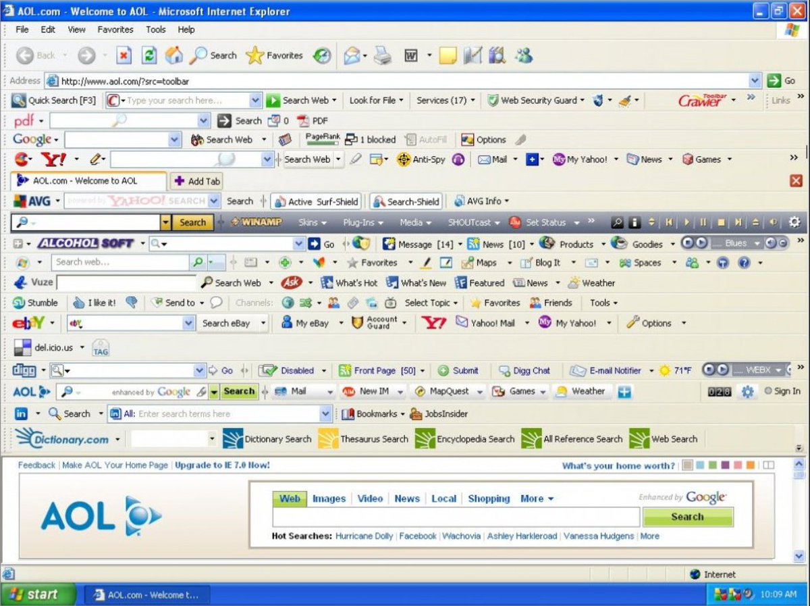
Task: Open the eBay logo button
Action: click(28, 323)
